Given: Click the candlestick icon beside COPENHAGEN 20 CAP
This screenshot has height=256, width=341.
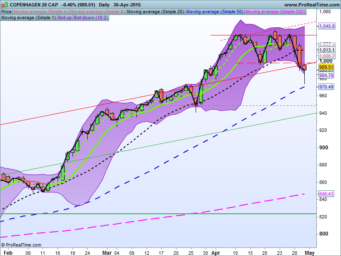Looking at the screenshot, I should [x=4, y=5].
